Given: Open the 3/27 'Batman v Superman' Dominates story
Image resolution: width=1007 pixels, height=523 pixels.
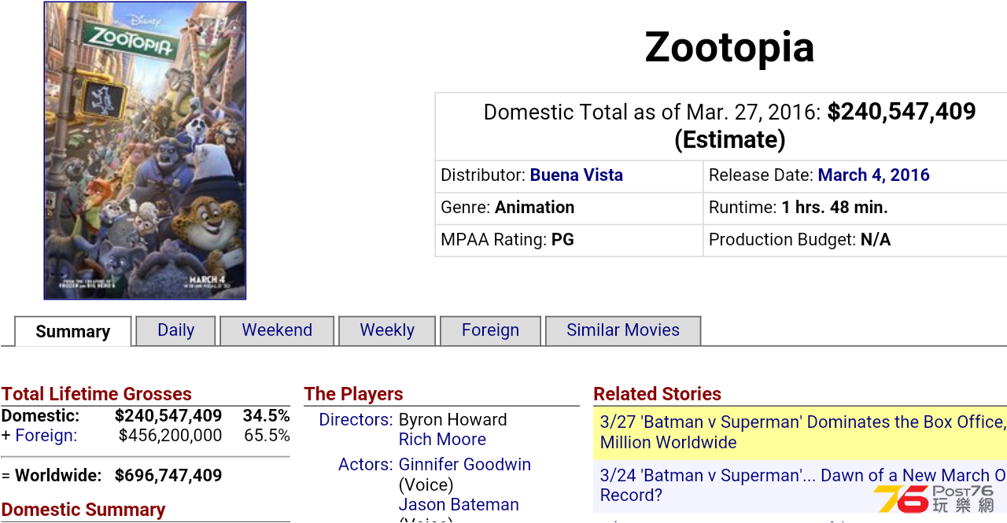Looking at the screenshot, I should [802, 432].
